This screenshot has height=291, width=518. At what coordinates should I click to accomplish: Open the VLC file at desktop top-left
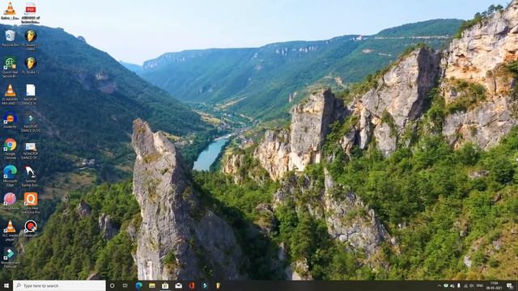pyautogui.click(x=10, y=11)
